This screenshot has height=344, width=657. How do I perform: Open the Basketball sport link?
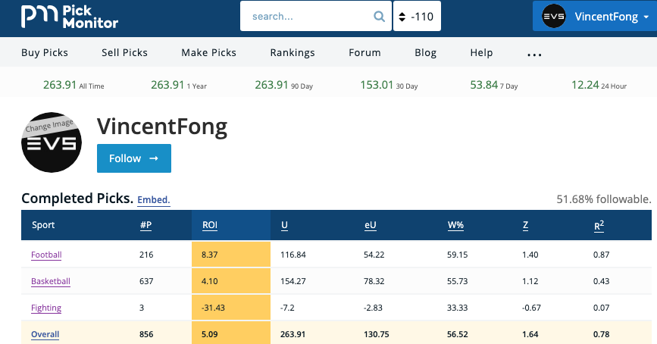(x=50, y=281)
